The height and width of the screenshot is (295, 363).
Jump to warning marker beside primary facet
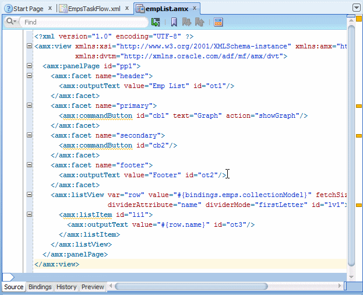pyautogui.click(x=359, y=106)
